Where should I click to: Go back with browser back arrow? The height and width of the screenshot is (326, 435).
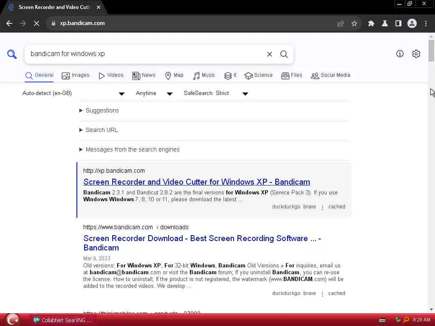click(x=9, y=23)
